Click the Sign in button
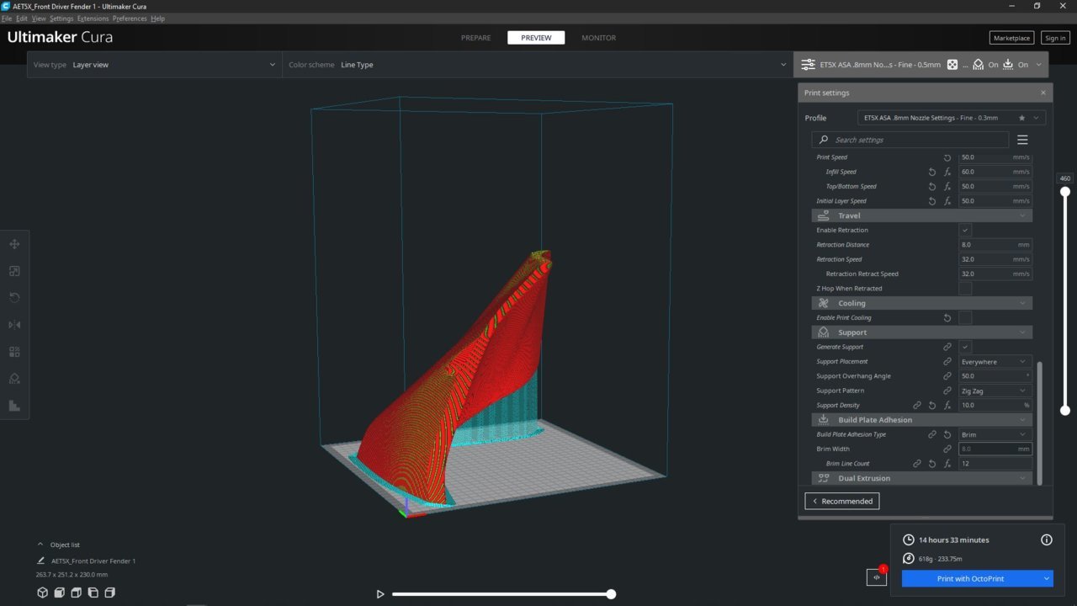 1054,38
